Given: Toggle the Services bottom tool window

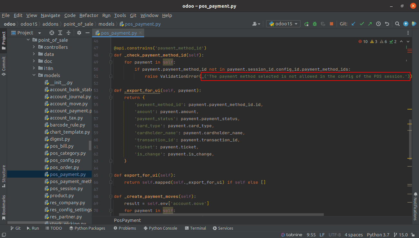Looking at the screenshot, I should (223, 228).
